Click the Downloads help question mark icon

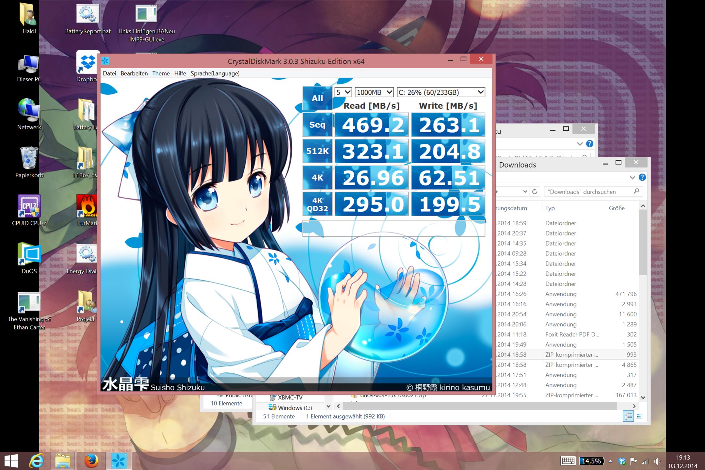642,177
